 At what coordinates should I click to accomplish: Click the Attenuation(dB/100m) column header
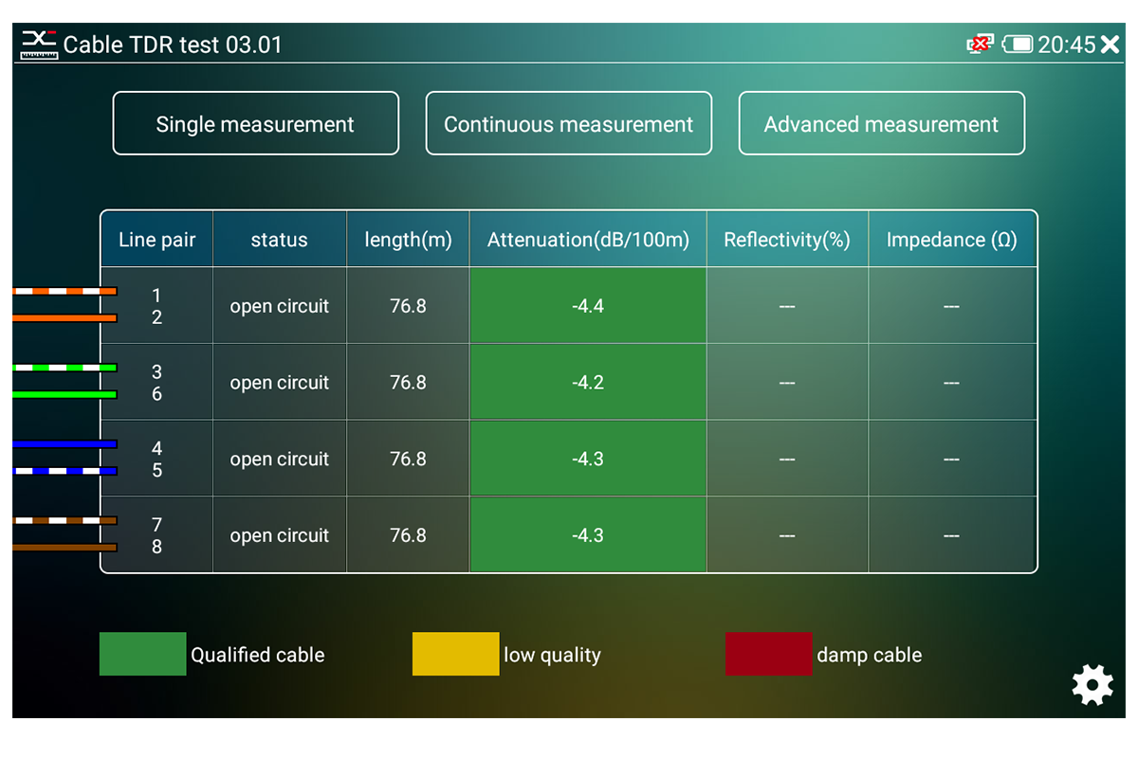point(588,240)
